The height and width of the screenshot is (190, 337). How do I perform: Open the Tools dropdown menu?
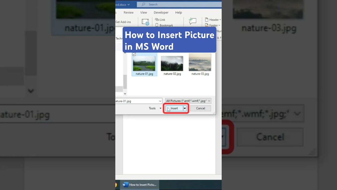coord(155,108)
